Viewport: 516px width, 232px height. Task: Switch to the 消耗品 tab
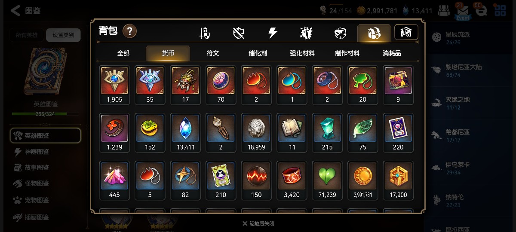click(x=392, y=53)
